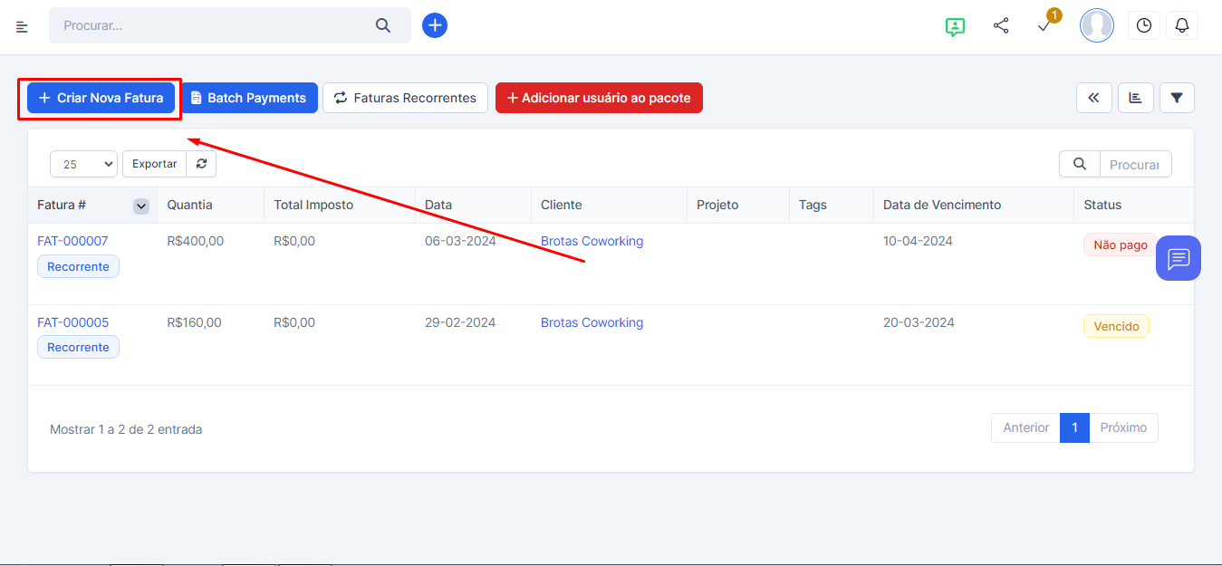Open the notifications bell

(x=1182, y=25)
